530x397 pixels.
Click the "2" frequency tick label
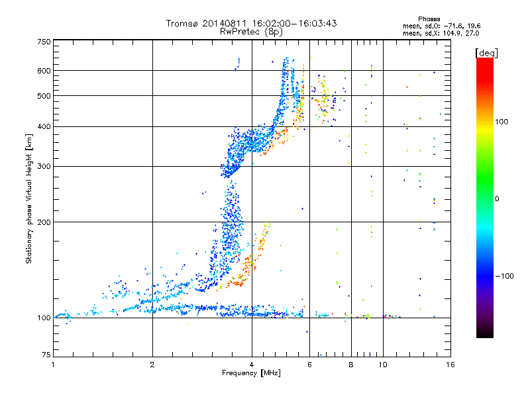point(152,365)
